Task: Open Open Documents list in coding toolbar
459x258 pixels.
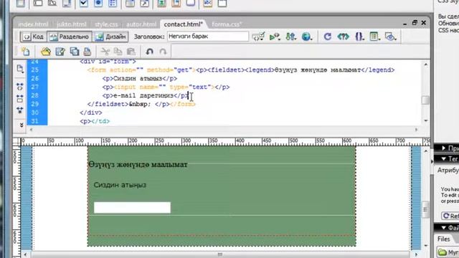Action: point(20,69)
